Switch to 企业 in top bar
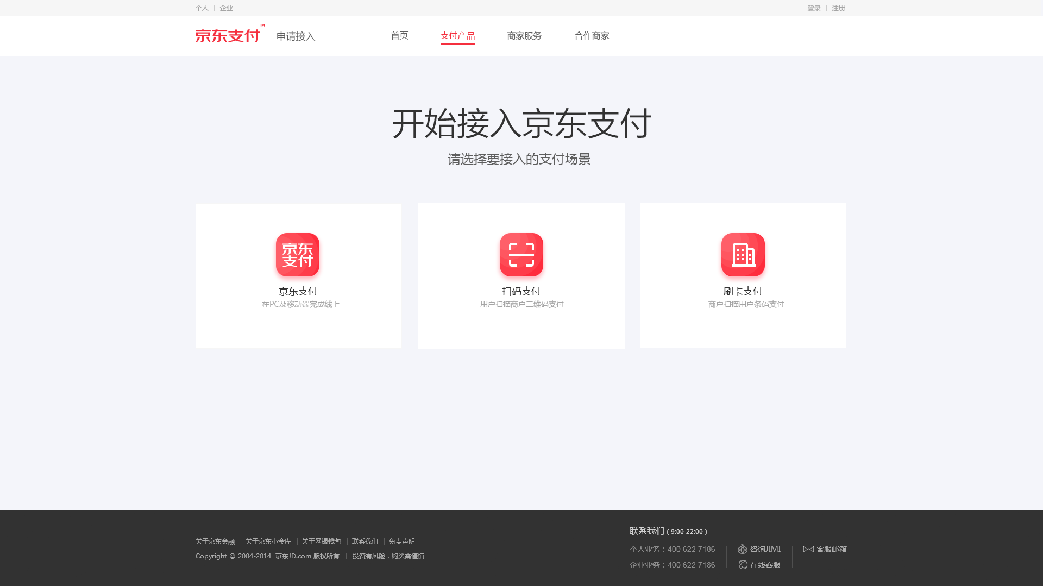This screenshot has width=1043, height=586. [227, 8]
